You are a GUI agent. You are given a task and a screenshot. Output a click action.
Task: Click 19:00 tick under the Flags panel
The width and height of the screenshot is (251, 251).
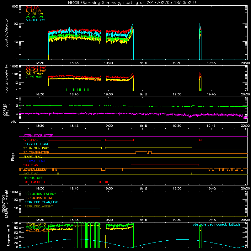point(108,189)
